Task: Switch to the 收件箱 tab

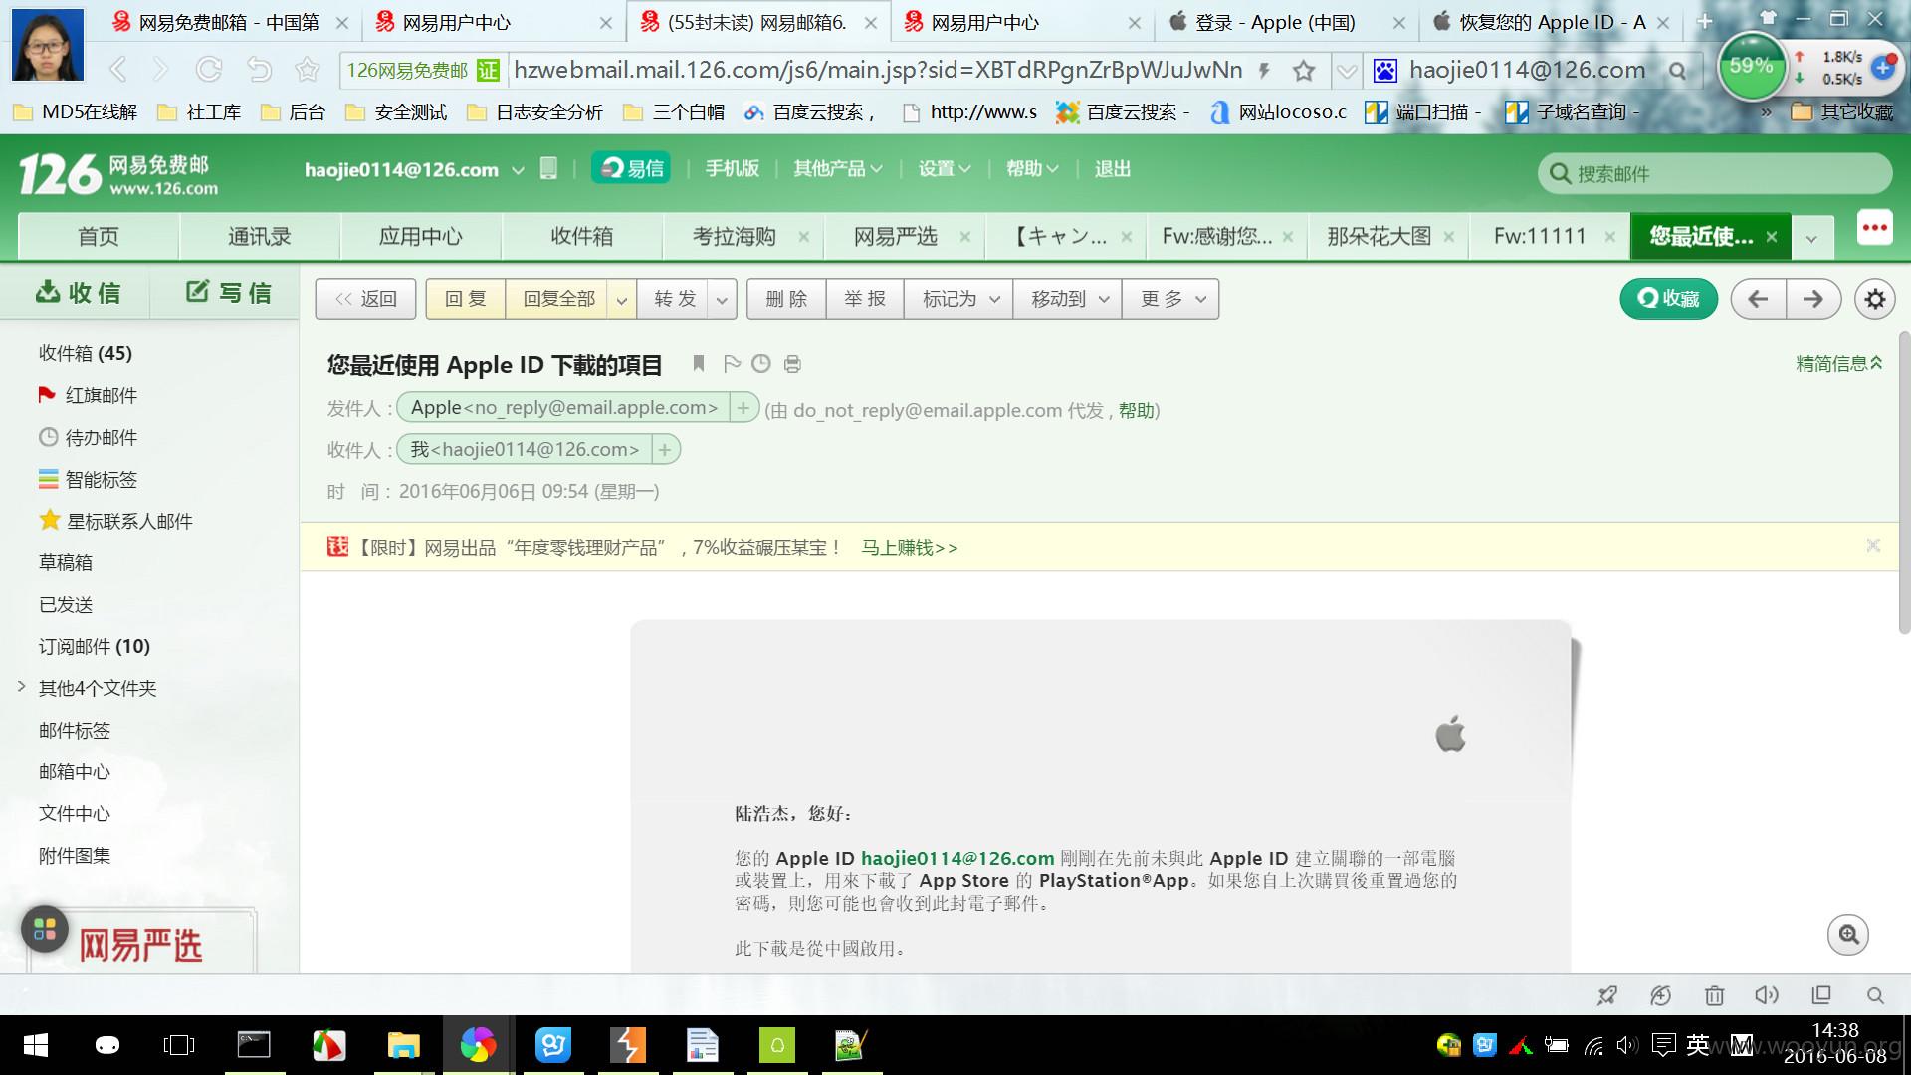Action: [582, 236]
